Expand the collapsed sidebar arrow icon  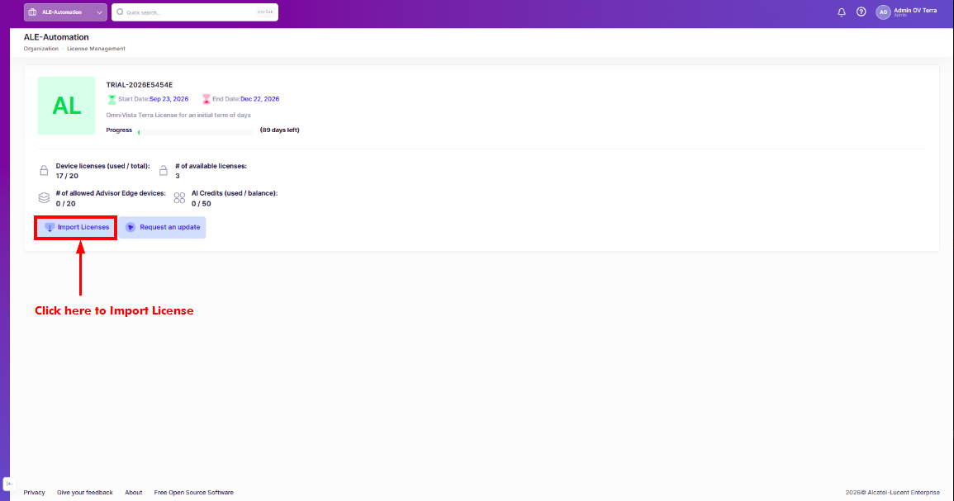click(9, 484)
